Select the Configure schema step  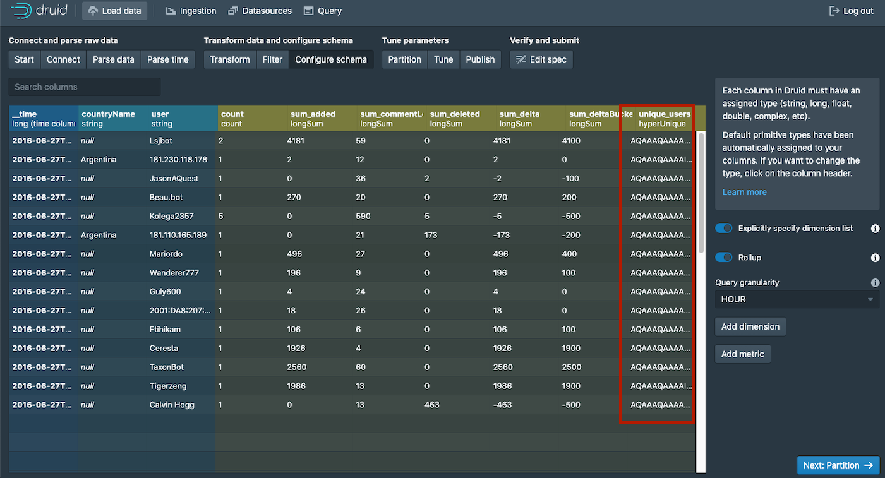[x=331, y=59]
